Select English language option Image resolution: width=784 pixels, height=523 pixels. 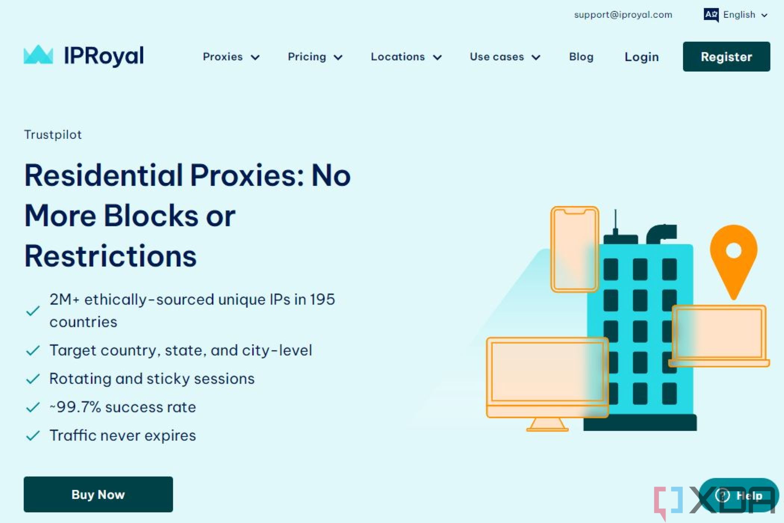[738, 15]
